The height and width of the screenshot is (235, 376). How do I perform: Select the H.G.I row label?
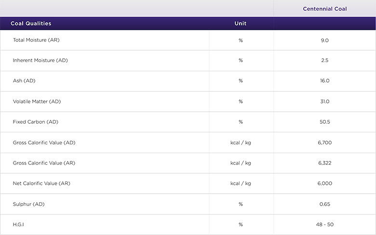pos(18,225)
